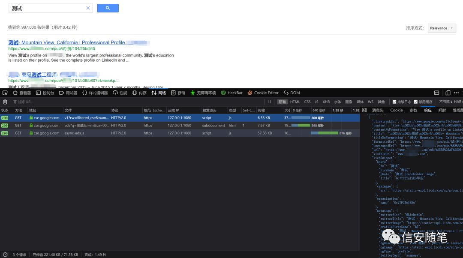Filter requests by XHR
This screenshot has width=463, height=258.
tap(326, 102)
